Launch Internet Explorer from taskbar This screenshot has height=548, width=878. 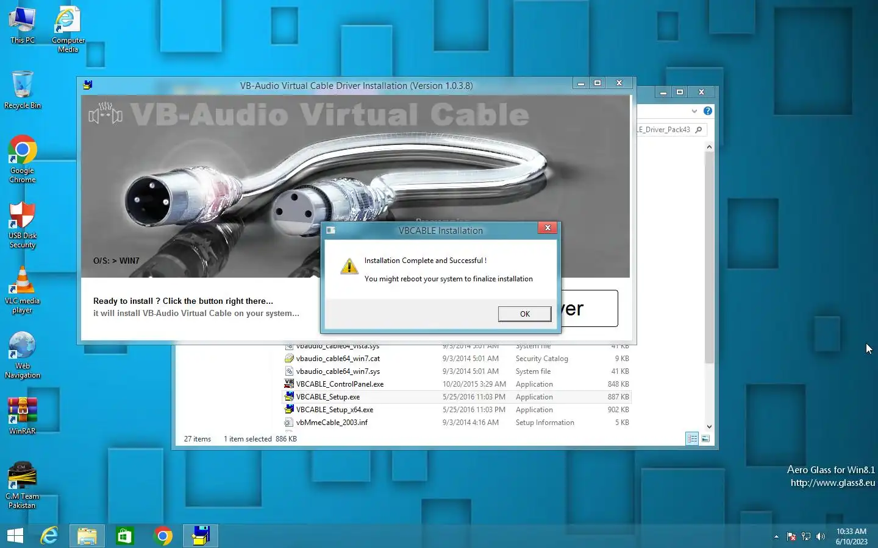pos(49,536)
